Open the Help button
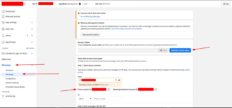The image size is (232, 108). [226, 4]
